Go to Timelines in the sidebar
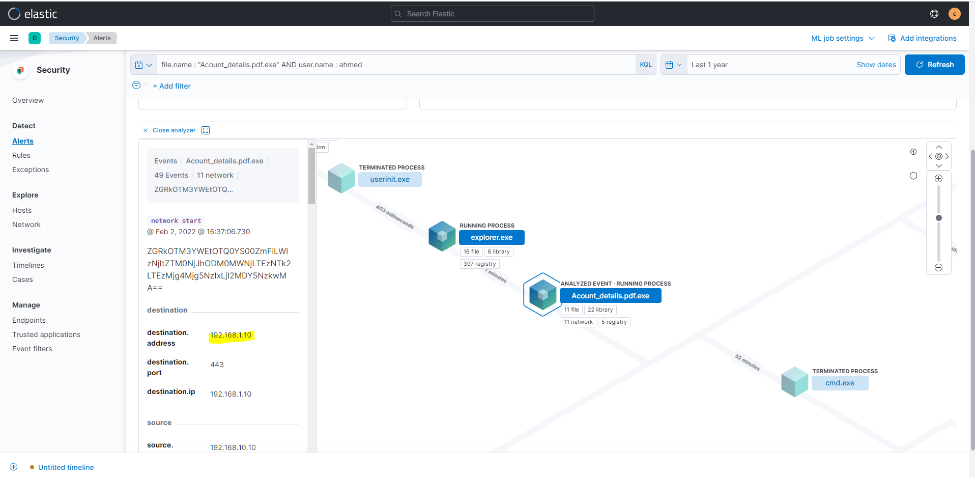 click(28, 265)
